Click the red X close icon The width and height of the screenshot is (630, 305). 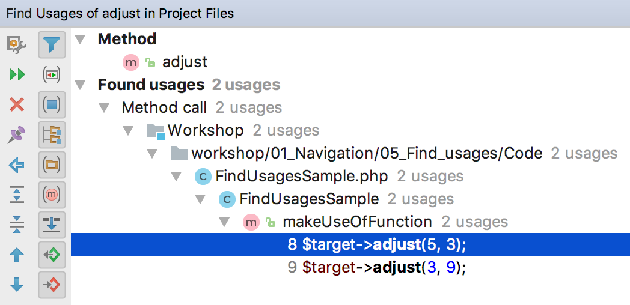(17, 105)
